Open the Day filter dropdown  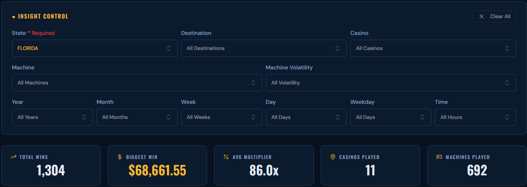click(x=306, y=117)
